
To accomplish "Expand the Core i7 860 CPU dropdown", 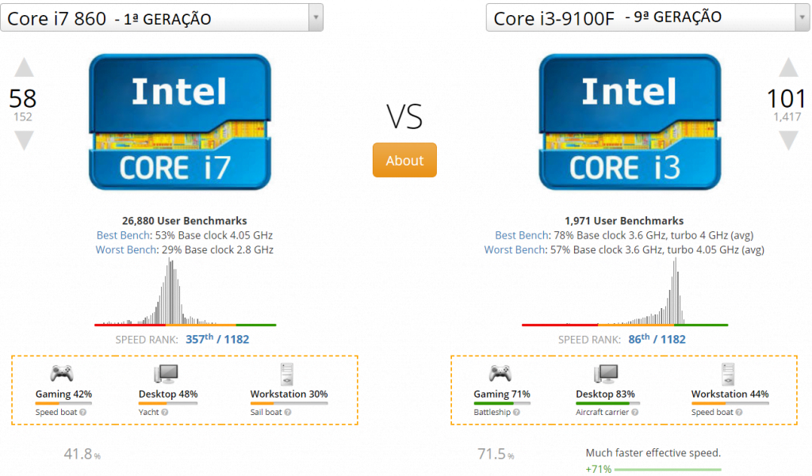I will 316,17.
